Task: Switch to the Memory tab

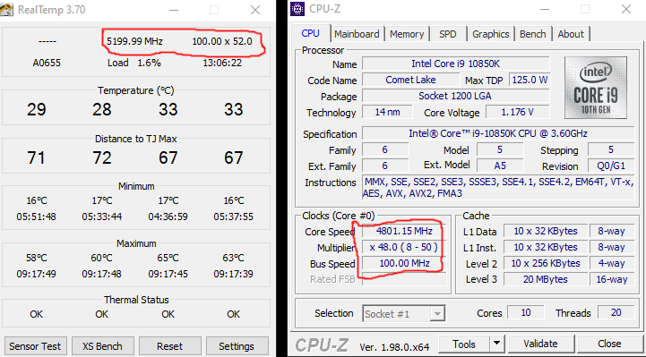Action: point(407,34)
